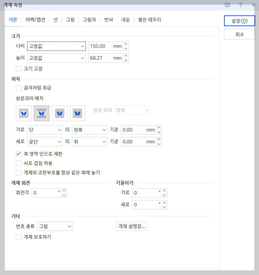Uncheck 쪽 영역 안으로 제한

[18, 154]
